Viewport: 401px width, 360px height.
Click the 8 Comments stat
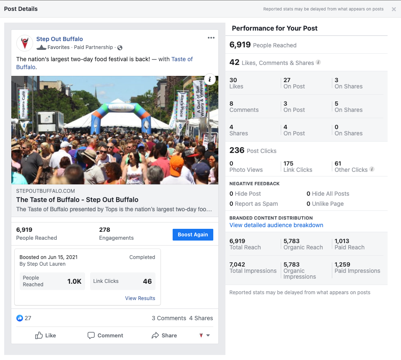pos(244,107)
